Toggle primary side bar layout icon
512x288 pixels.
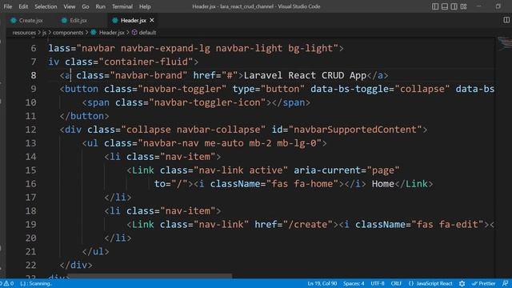435,6
